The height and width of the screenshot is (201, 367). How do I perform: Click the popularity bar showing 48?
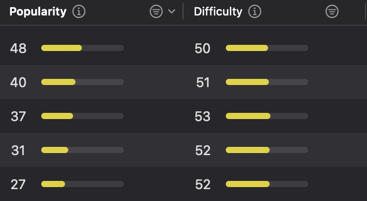coord(82,48)
